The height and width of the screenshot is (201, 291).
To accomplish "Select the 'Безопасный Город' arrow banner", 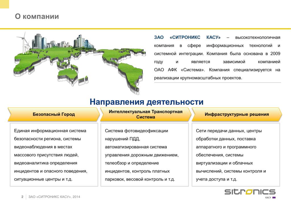I will [54, 114].
